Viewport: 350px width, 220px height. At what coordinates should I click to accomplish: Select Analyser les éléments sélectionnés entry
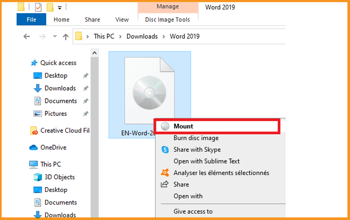pos(221,173)
